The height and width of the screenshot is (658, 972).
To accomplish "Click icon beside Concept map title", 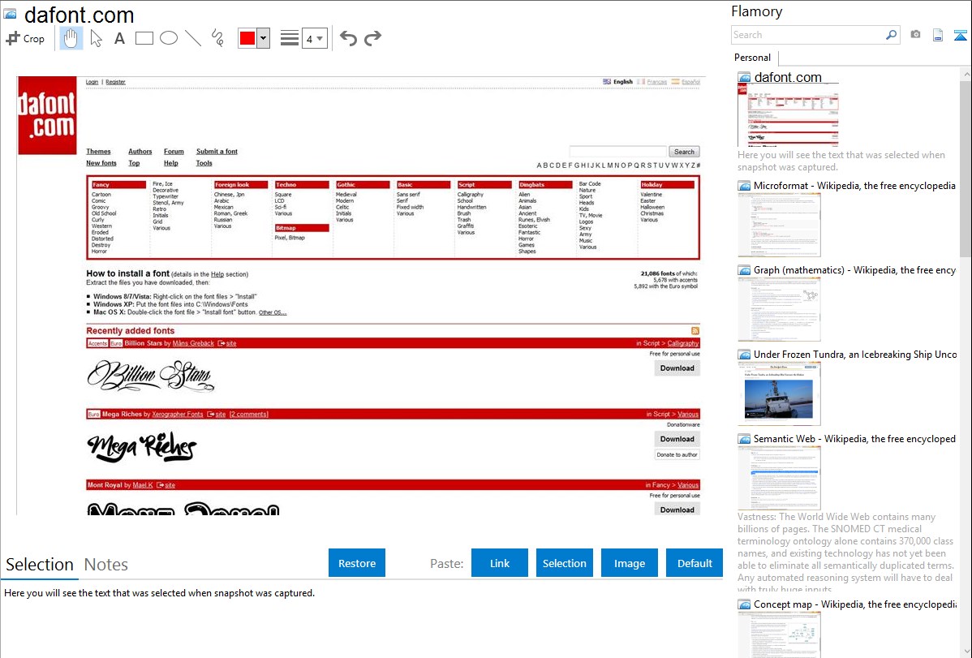I will pos(744,604).
